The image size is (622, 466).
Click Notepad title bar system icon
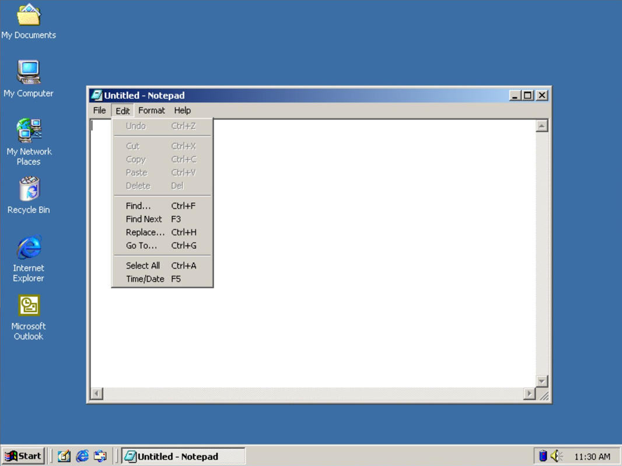coord(96,96)
